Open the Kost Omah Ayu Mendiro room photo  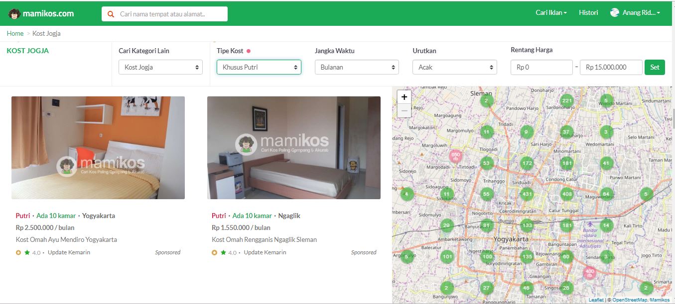click(x=98, y=148)
